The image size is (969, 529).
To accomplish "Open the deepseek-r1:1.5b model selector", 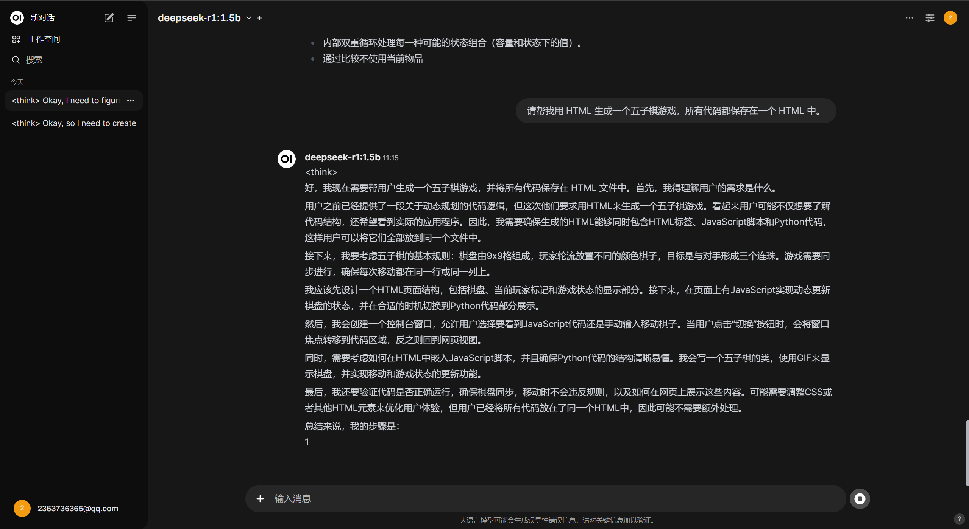I will tap(199, 17).
